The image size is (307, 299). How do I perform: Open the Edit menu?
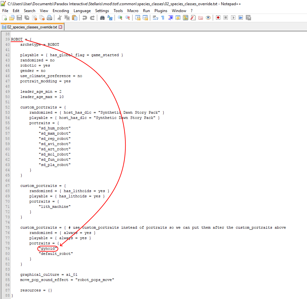(x=16, y=11)
